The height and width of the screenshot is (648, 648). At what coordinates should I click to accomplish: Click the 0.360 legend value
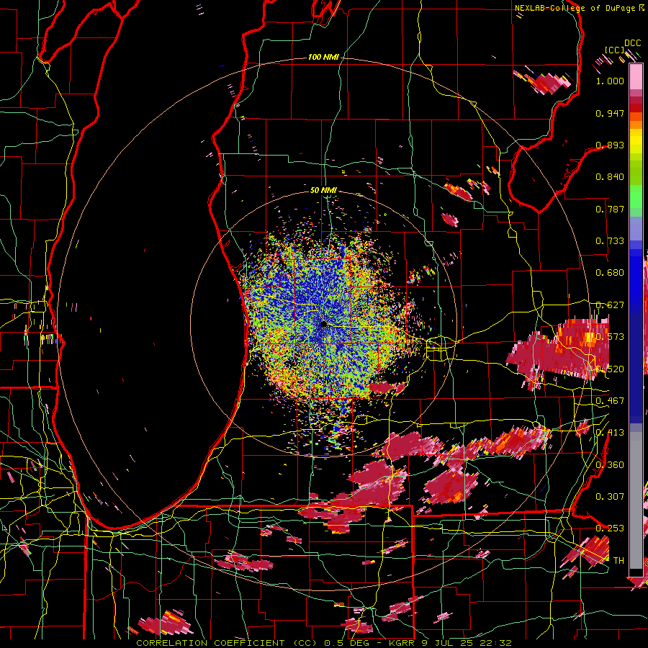(x=610, y=465)
